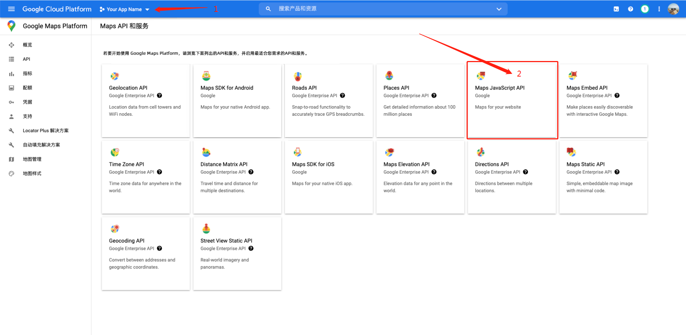Viewport: 686px width, 335px height.
Task: Click the 地图样式 palette icon
Action: pos(11,173)
